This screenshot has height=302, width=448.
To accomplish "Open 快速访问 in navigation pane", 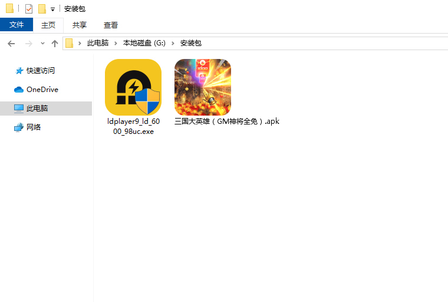I will tap(41, 71).
